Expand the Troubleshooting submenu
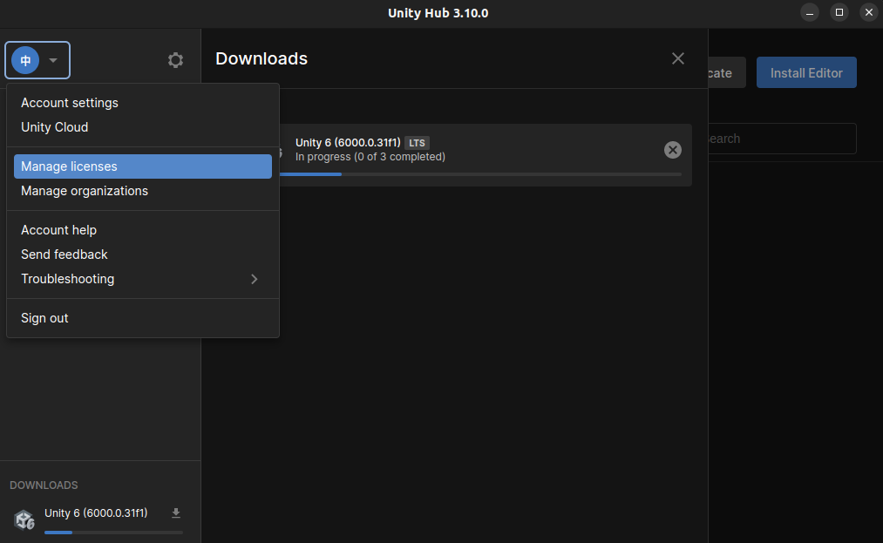This screenshot has height=543, width=883. point(254,279)
